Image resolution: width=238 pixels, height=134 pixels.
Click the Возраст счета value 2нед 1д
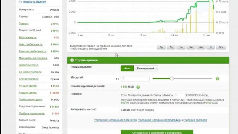pos(54,121)
